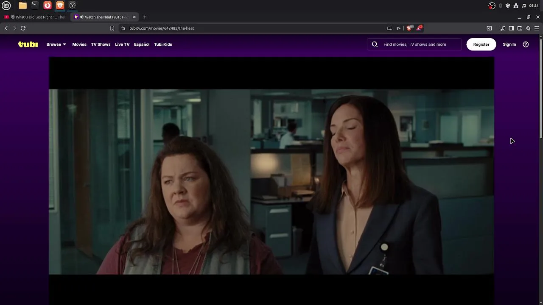This screenshot has width=543, height=305.
Task: Cast media to a device icon
Action: [389, 28]
